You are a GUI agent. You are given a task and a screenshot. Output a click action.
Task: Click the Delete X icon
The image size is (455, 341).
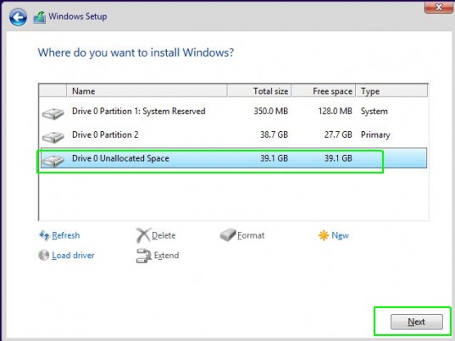pyautogui.click(x=143, y=235)
